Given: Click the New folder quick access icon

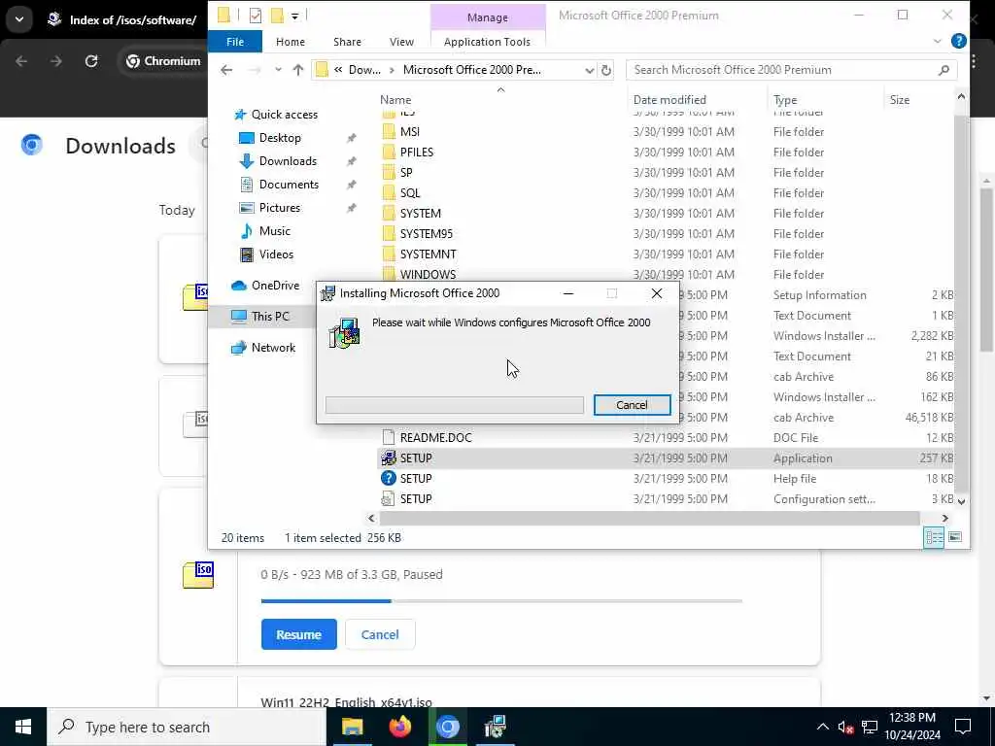Looking at the screenshot, I should click(277, 16).
